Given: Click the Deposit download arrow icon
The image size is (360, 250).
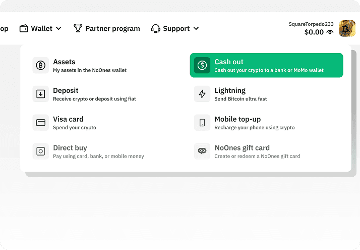Looking at the screenshot, I should pyautogui.click(x=41, y=94).
